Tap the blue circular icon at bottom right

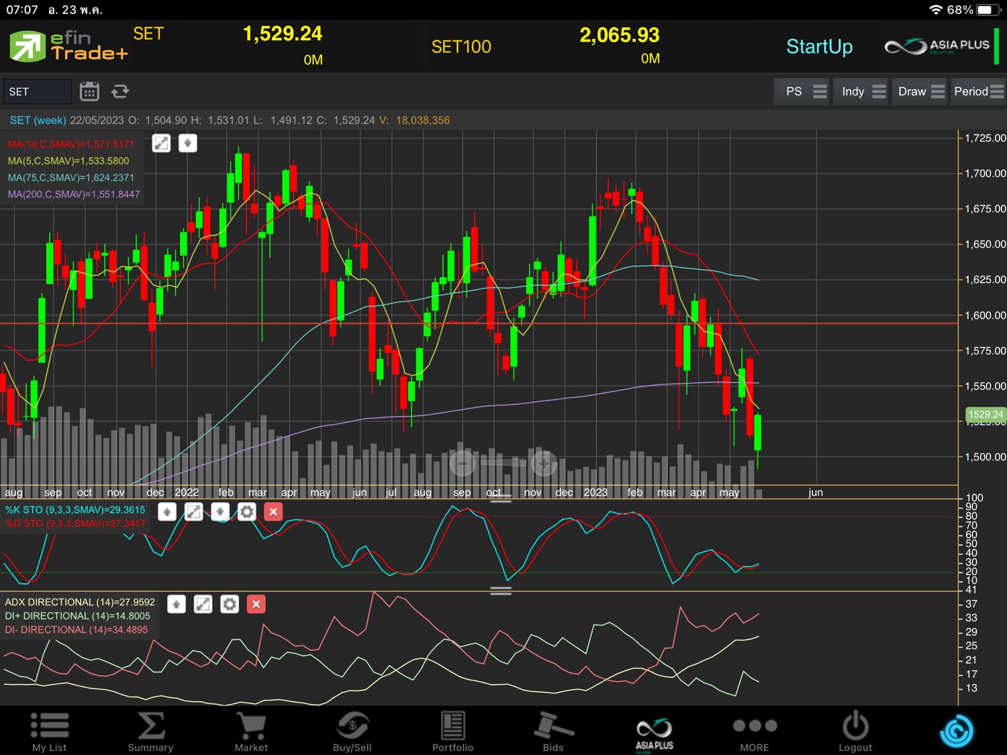click(957, 730)
